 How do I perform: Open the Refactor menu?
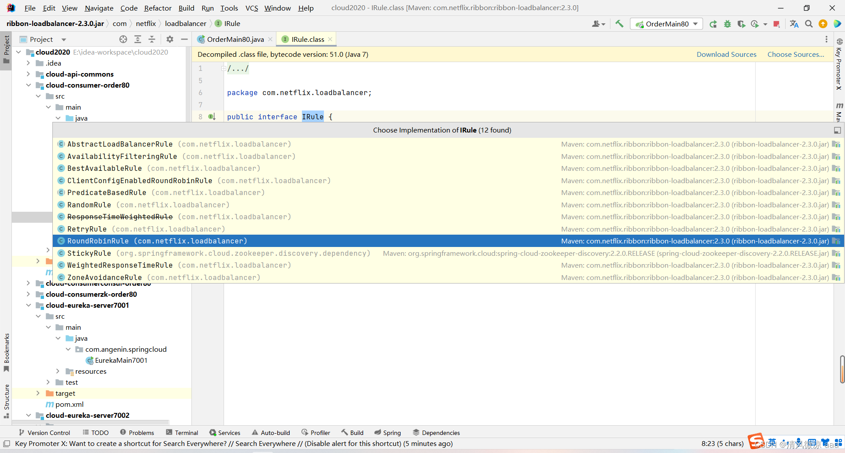pos(158,8)
